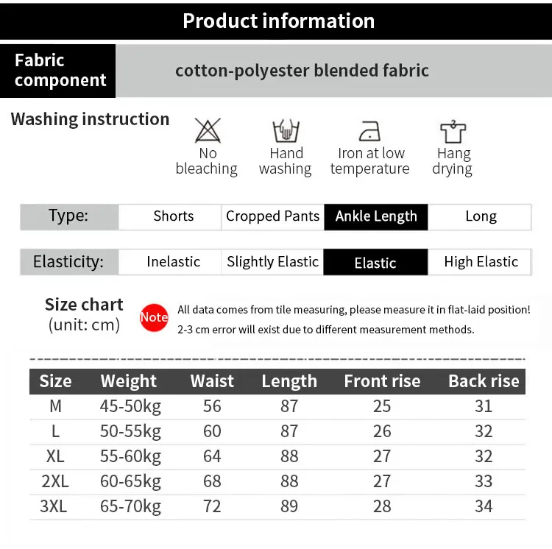
Task: Click the XL weight 55-60kg cell
Action: click(130, 457)
